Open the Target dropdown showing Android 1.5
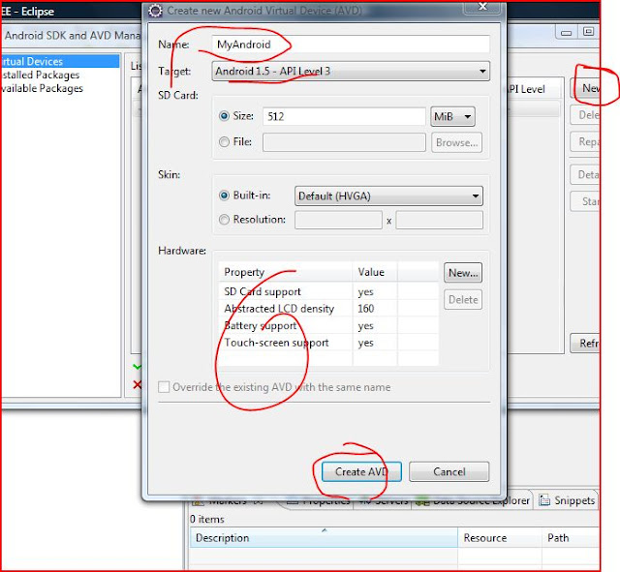This screenshot has width=620, height=572. coord(351,72)
